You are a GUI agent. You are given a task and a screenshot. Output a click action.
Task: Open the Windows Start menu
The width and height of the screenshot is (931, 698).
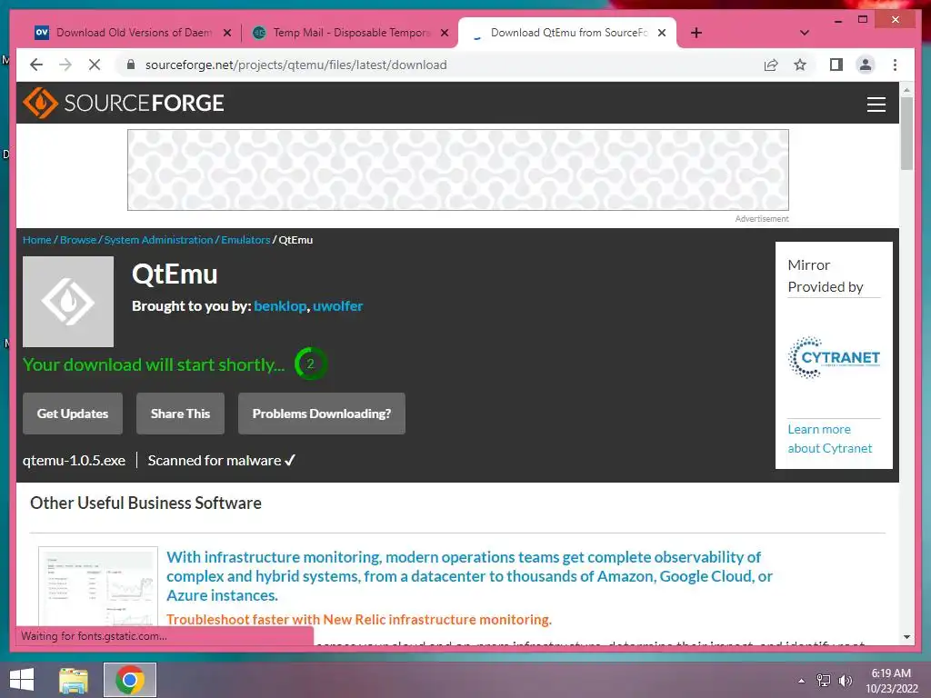click(22, 680)
